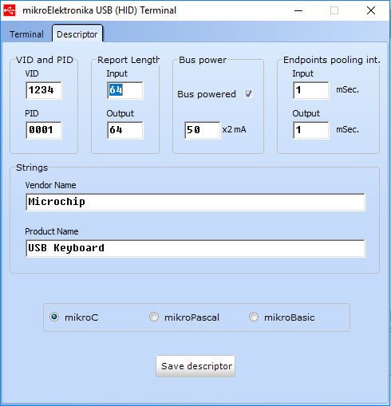Select the Descriptor tab
Image resolution: width=391 pixels, height=406 pixels.
pyautogui.click(x=77, y=34)
